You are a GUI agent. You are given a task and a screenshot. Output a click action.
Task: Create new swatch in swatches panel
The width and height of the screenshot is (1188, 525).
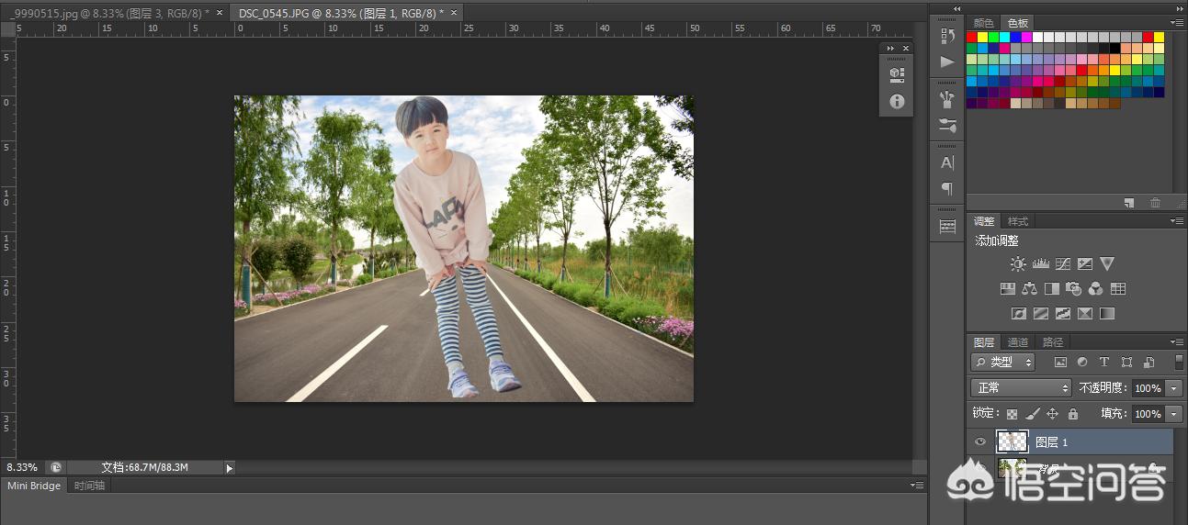pos(1128,203)
